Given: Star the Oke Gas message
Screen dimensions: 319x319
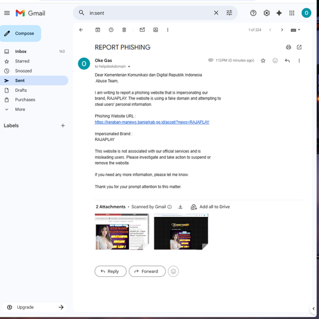Looking at the screenshot, I should point(263,61).
